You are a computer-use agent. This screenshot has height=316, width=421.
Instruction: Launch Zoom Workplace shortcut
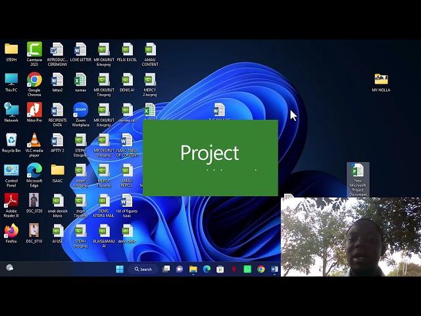pyautogui.click(x=80, y=115)
